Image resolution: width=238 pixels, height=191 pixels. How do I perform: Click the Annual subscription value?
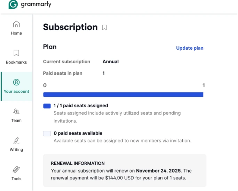[111, 62]
